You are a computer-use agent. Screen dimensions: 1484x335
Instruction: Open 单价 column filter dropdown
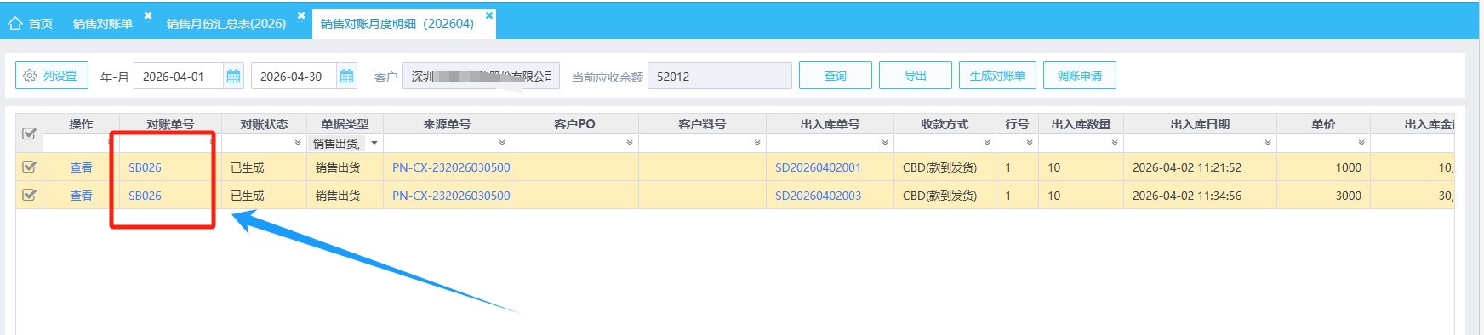[1361, 143]
